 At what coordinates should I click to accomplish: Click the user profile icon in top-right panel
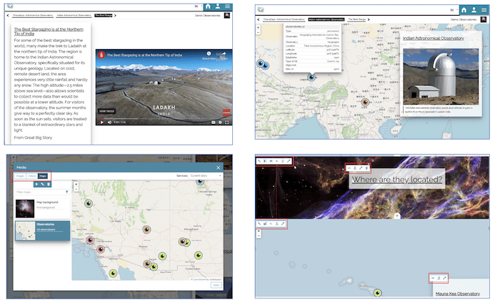(x=474, y=9)
